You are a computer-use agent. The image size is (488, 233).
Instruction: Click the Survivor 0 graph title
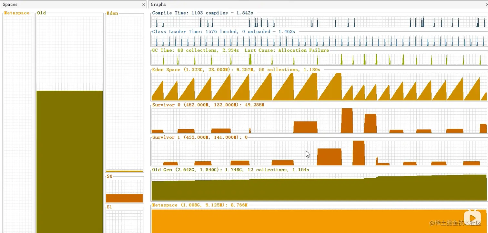pyautogui.click(x=208, y=105)
